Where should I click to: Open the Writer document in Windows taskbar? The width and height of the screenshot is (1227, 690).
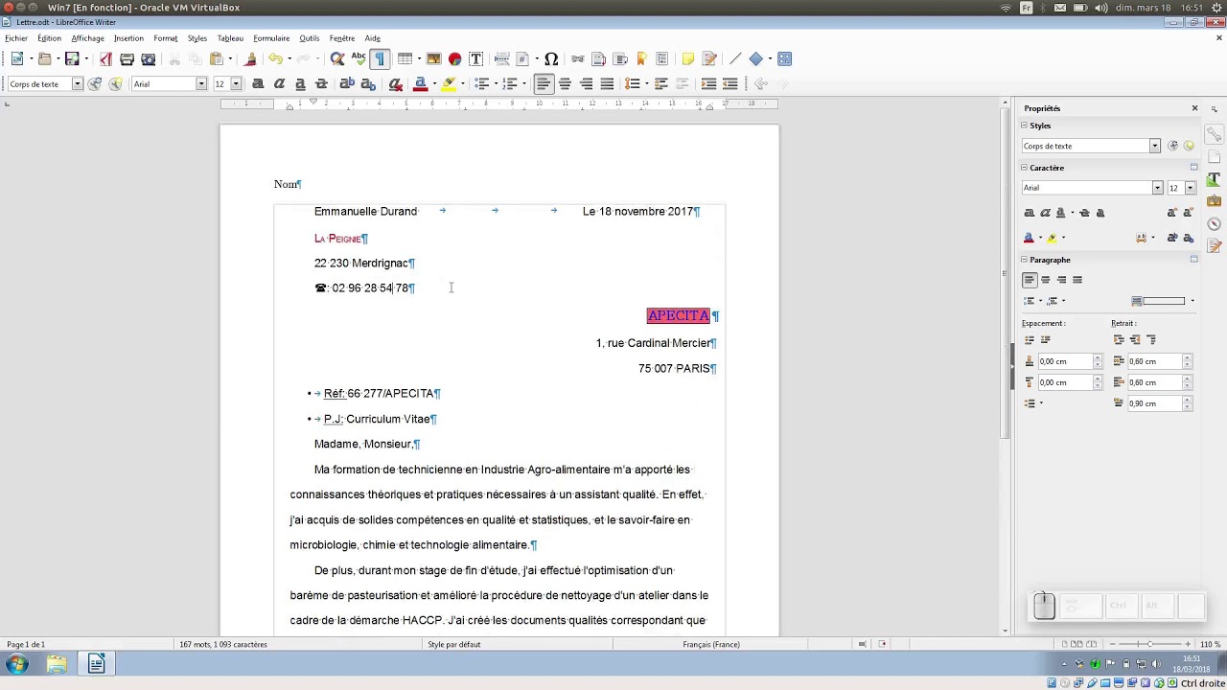(96, 664)
